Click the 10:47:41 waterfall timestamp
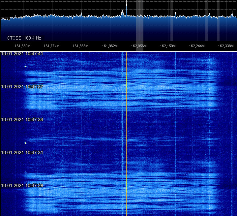 coord(22,54)
